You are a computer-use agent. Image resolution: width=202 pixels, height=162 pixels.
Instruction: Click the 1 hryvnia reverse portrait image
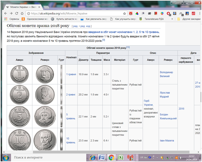(x=45, y=74)
